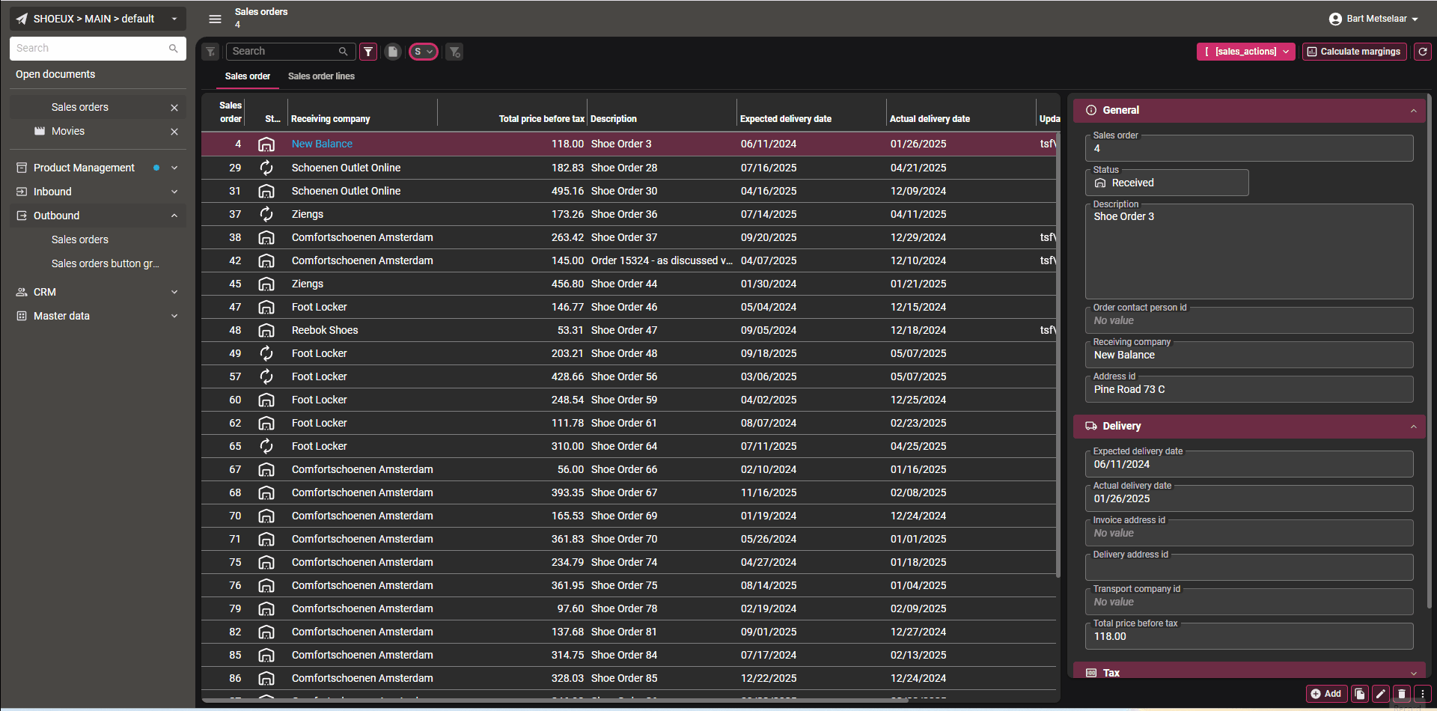Image resolution: width=1437 pixels, height=711 pixels.
Task: Open the [sales_actions] dropdown
Action: pyautogui.click(x=1245, y=52)
